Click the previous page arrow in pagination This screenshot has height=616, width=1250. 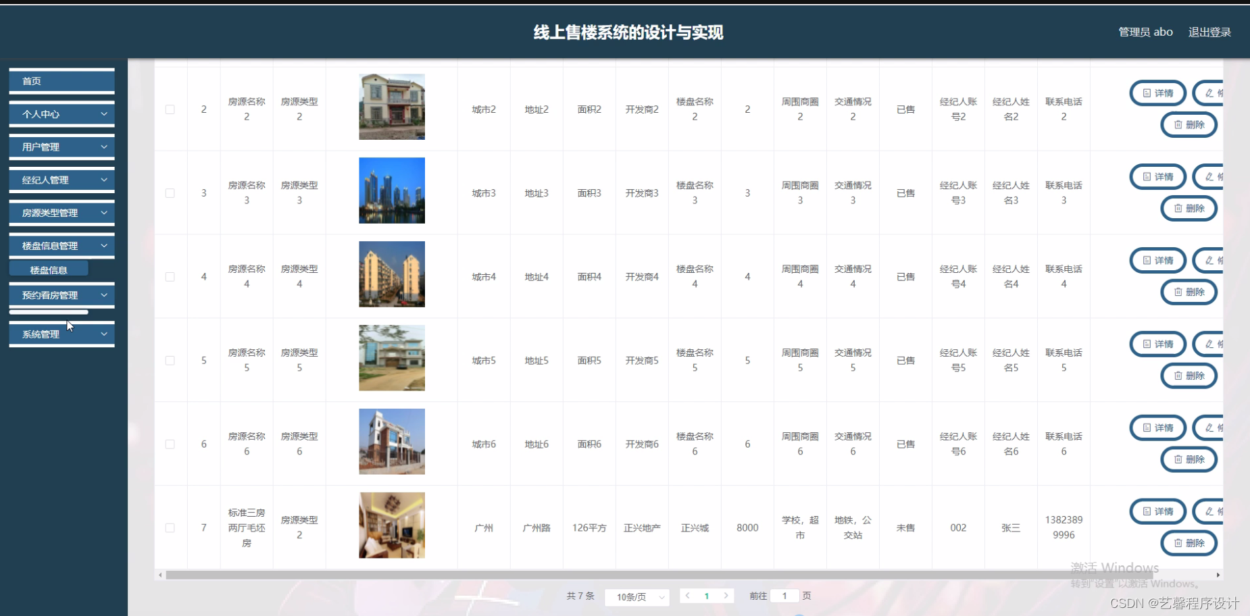[x=688, y=596]
